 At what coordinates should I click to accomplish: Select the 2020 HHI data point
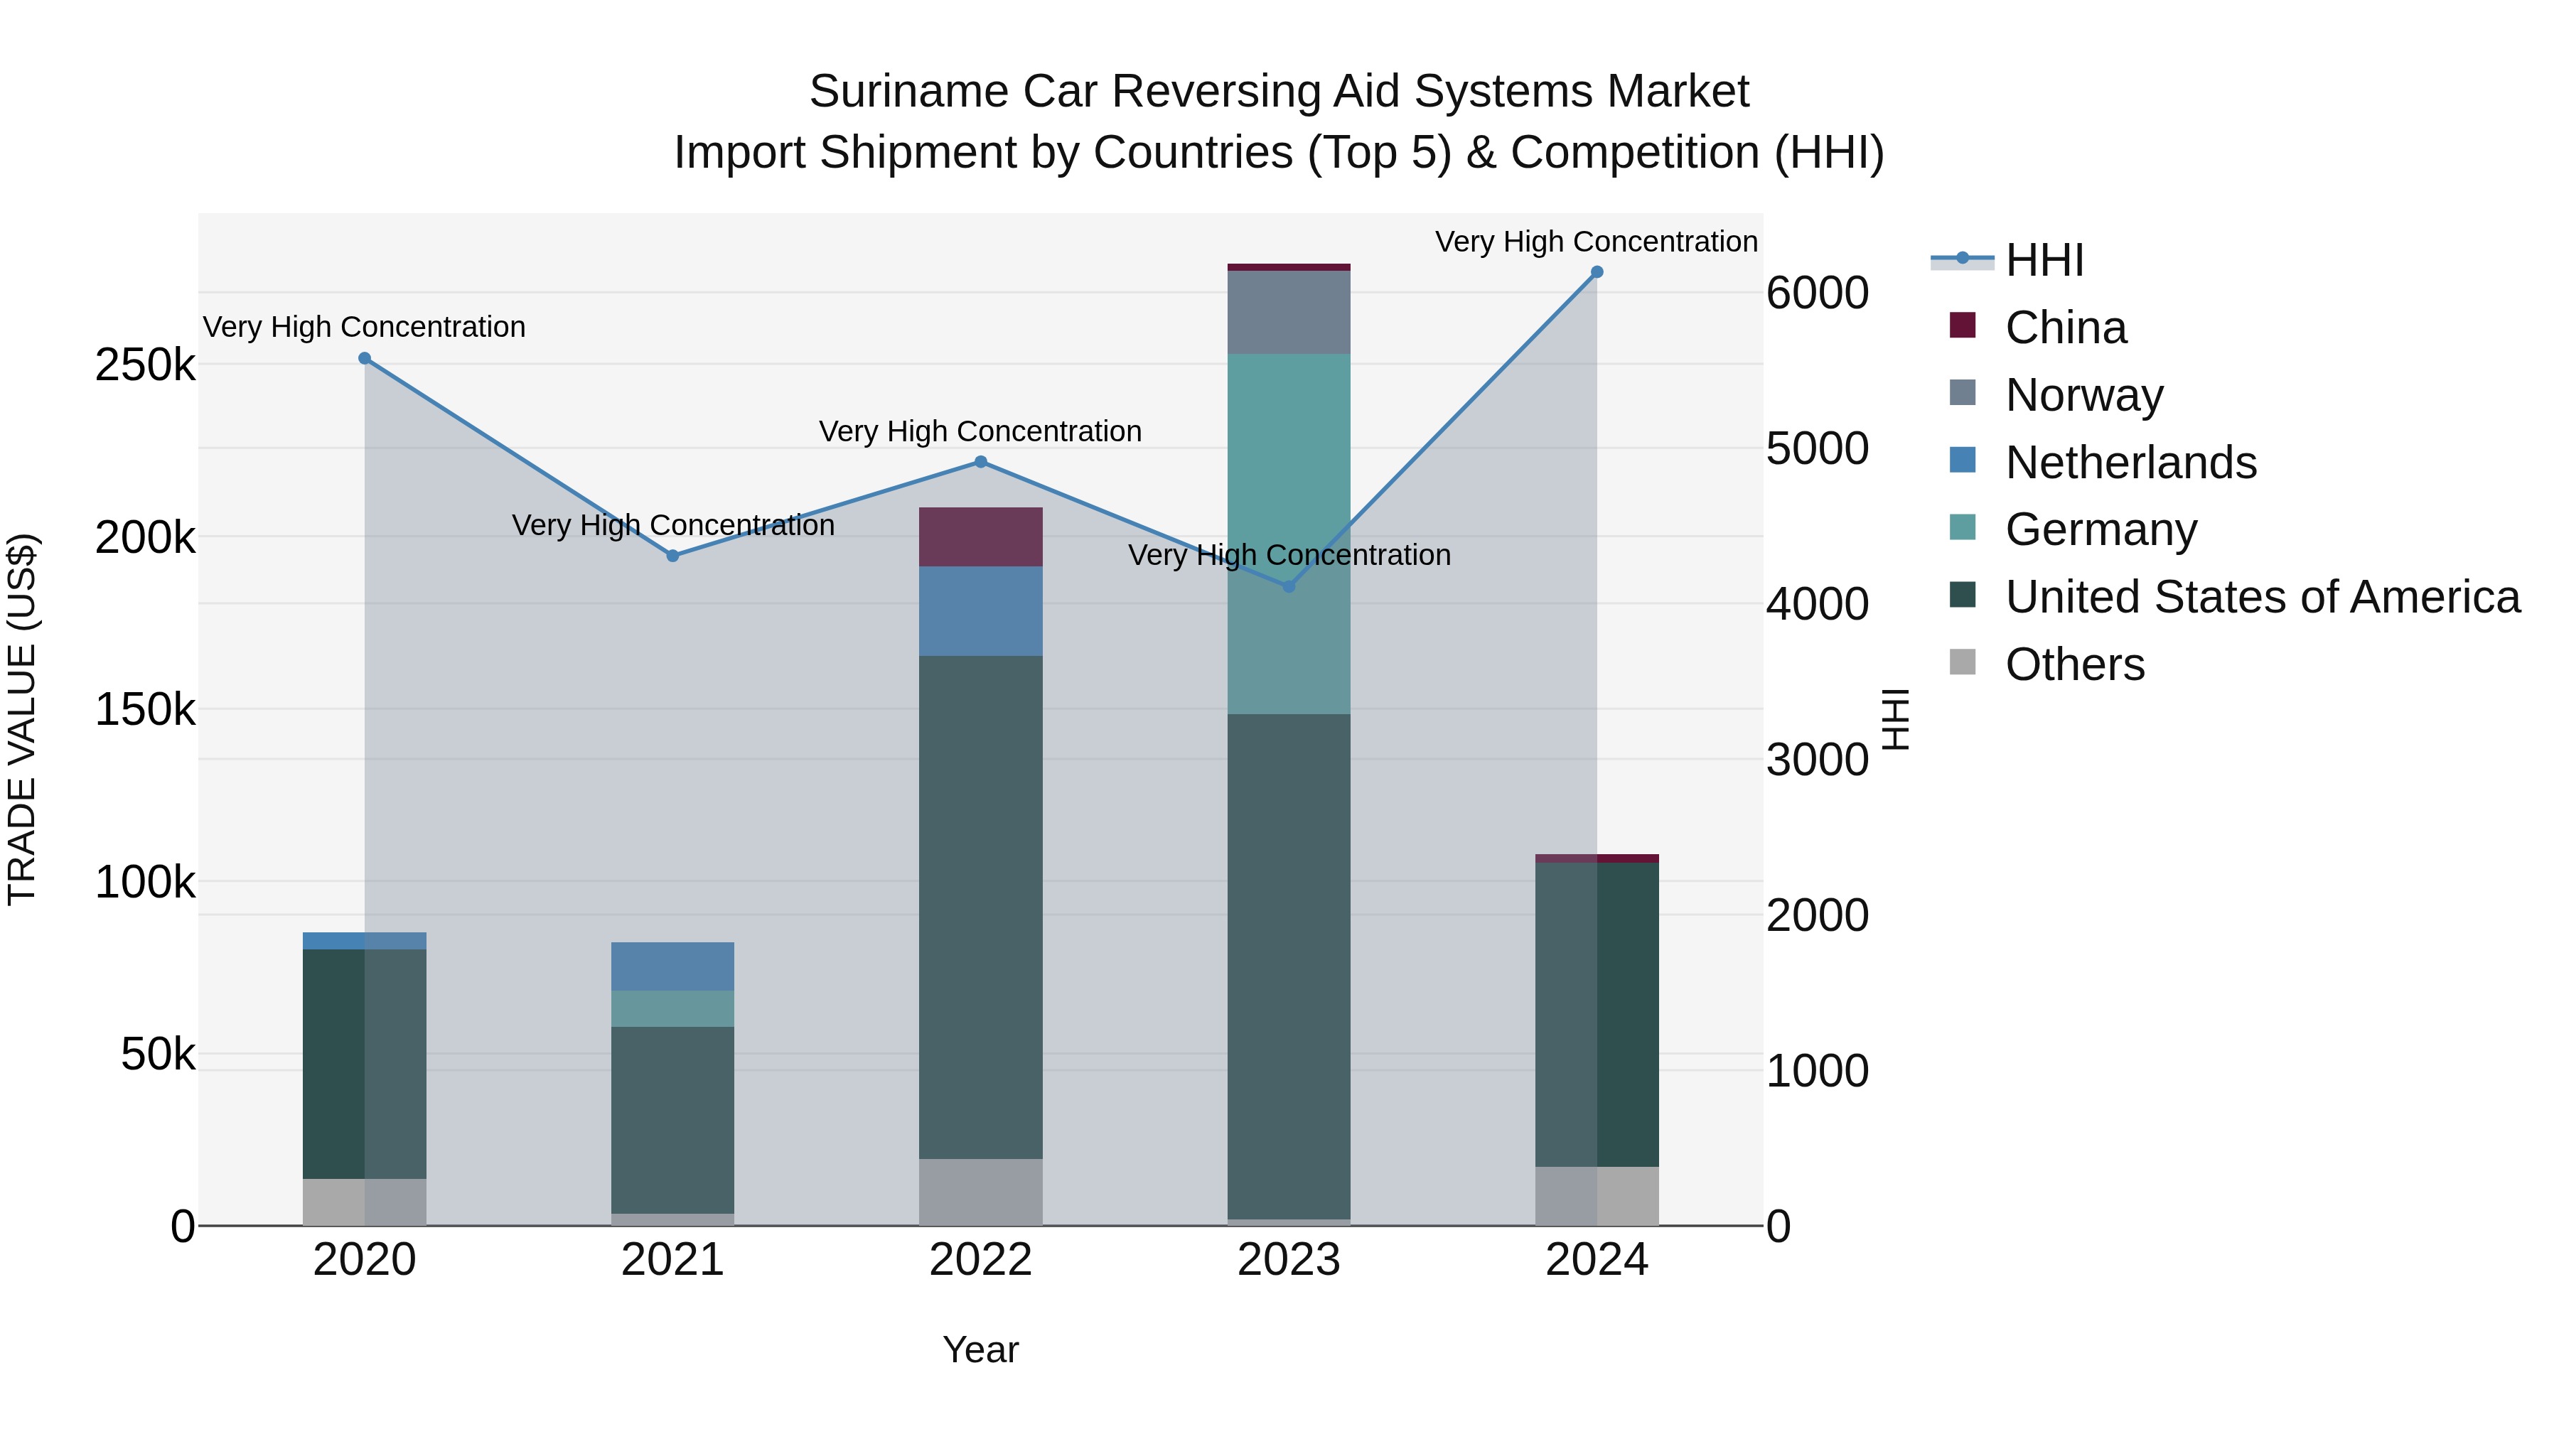coord(365,359)
